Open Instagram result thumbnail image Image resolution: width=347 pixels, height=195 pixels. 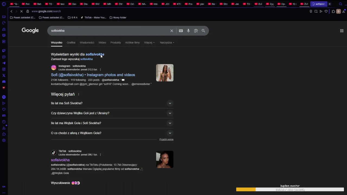(x=165, y=73)
